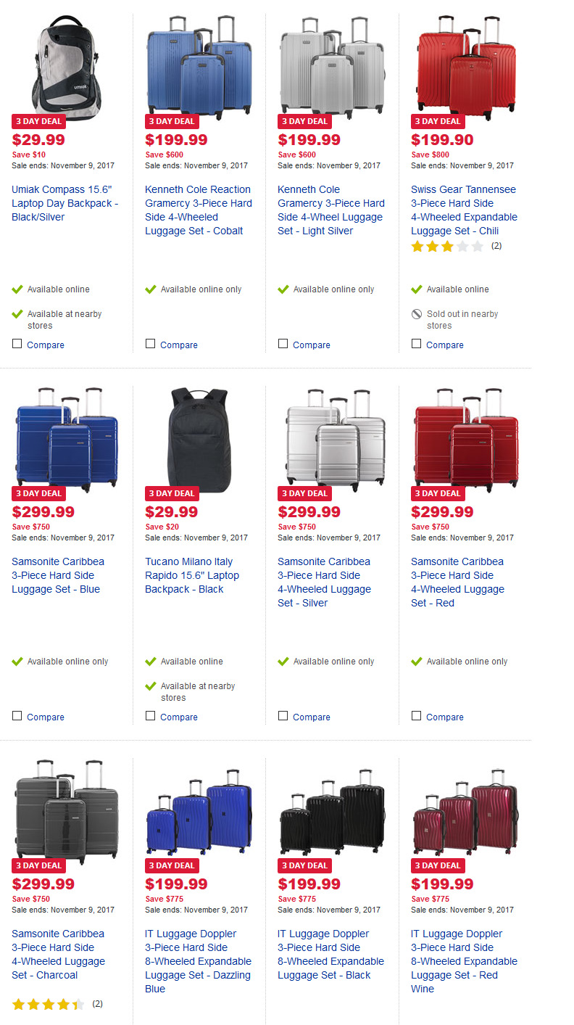
Task: Click IT Luggage Doppler Red Wine title link
Action: (x=464, y=961)
